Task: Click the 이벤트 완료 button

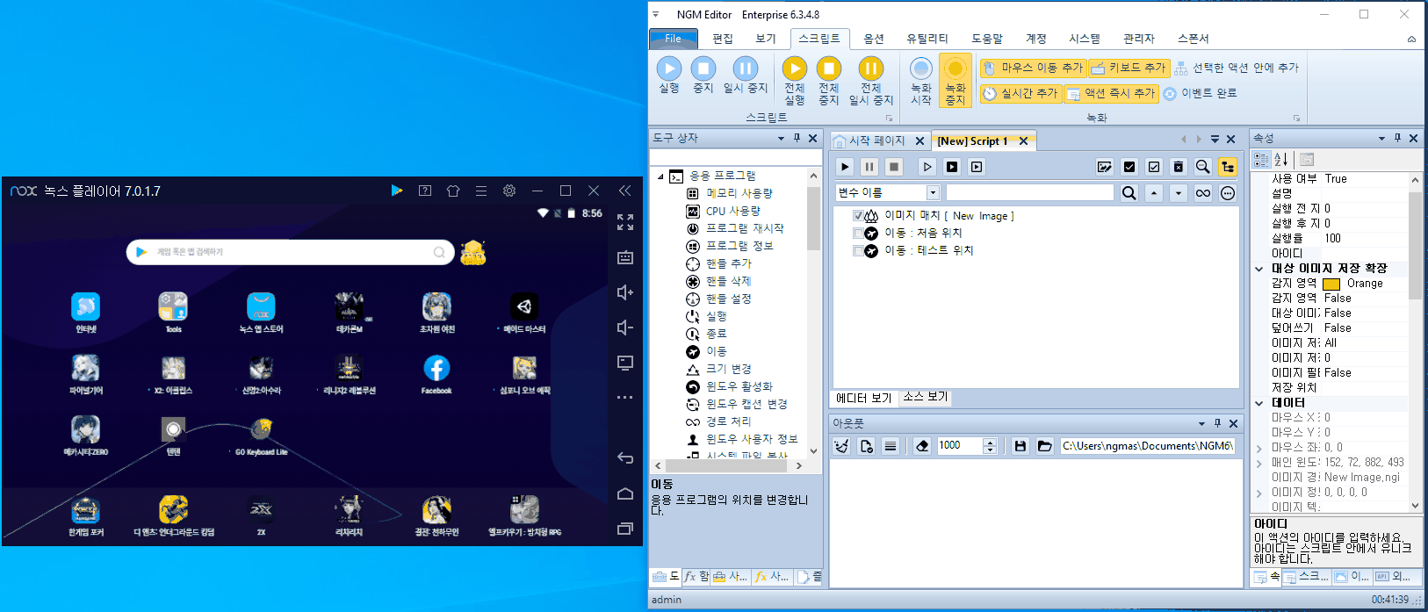Action: [x=1200, y=93]
